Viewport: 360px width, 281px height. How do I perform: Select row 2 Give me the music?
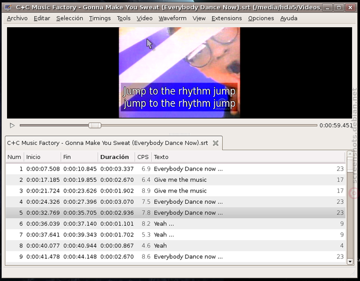175,180
